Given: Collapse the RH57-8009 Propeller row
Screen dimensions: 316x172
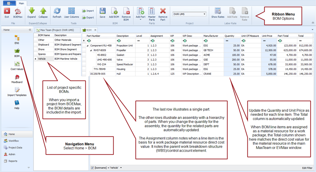Looking at the screenshot, I should (91, 50).
